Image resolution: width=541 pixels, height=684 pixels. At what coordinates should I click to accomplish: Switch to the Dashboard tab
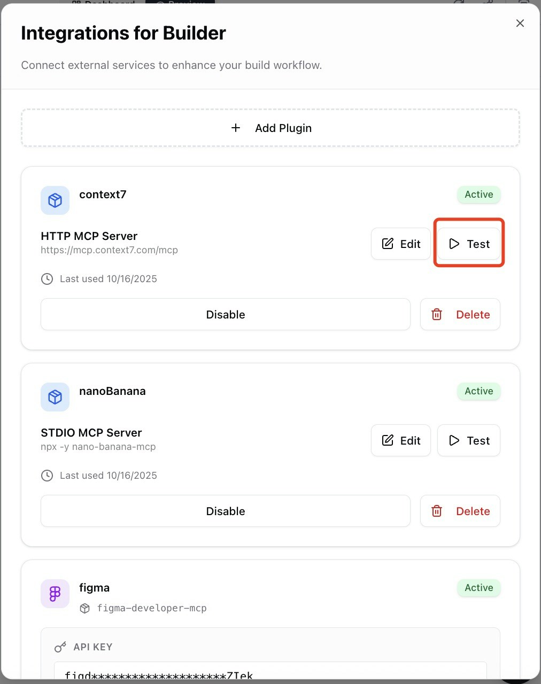pos(103,3)
